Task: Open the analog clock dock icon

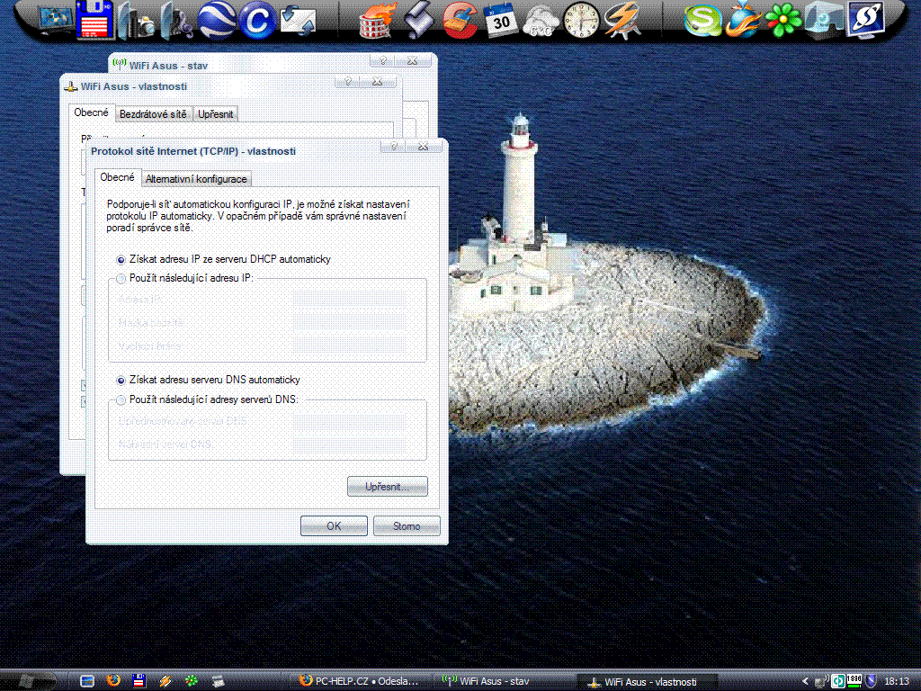Action: coord(581,21)
